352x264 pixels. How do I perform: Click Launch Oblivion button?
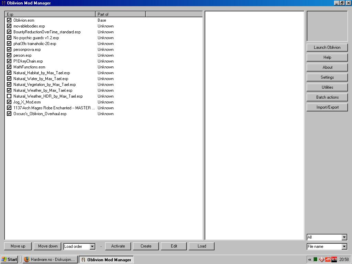point(327,47)
